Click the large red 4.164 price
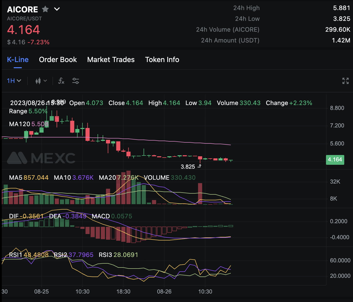 [23, 30]
